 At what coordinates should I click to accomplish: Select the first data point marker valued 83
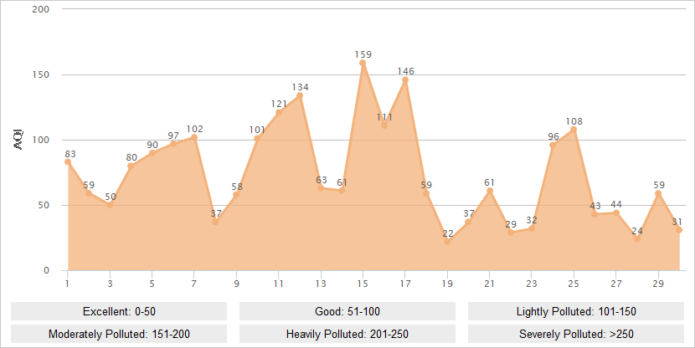coord(68,162)
